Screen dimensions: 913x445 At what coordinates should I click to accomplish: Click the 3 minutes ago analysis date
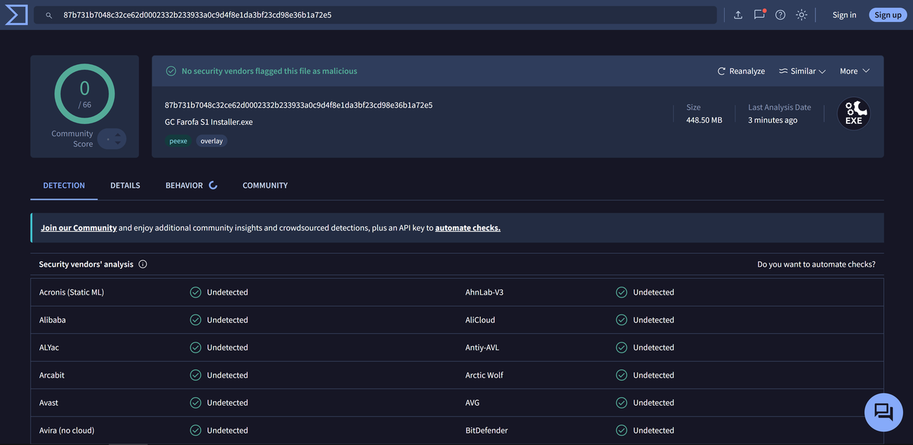point(772,121)
